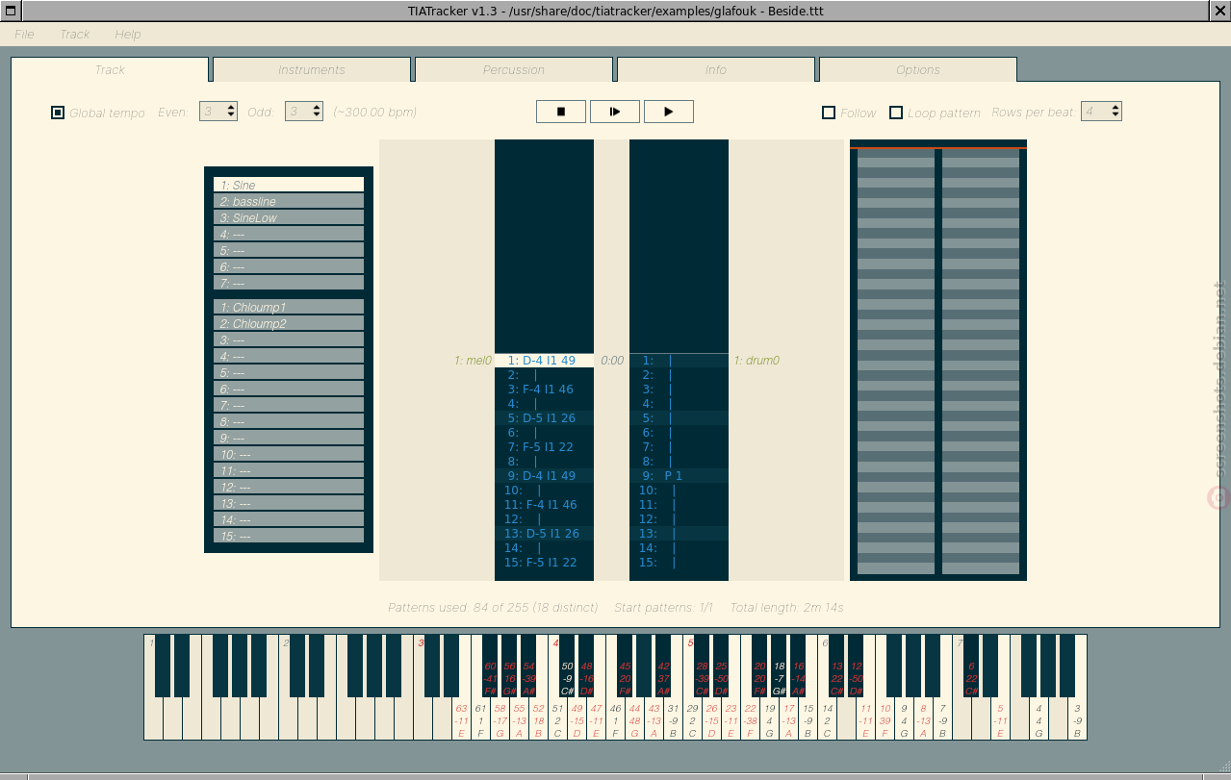
Task: Play piano key G# labeled 18 -7
Action: [779, 666]
